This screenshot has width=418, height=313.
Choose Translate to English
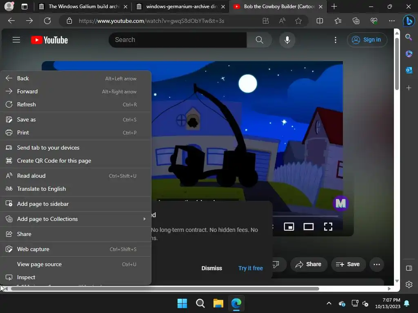click(76, 189)
